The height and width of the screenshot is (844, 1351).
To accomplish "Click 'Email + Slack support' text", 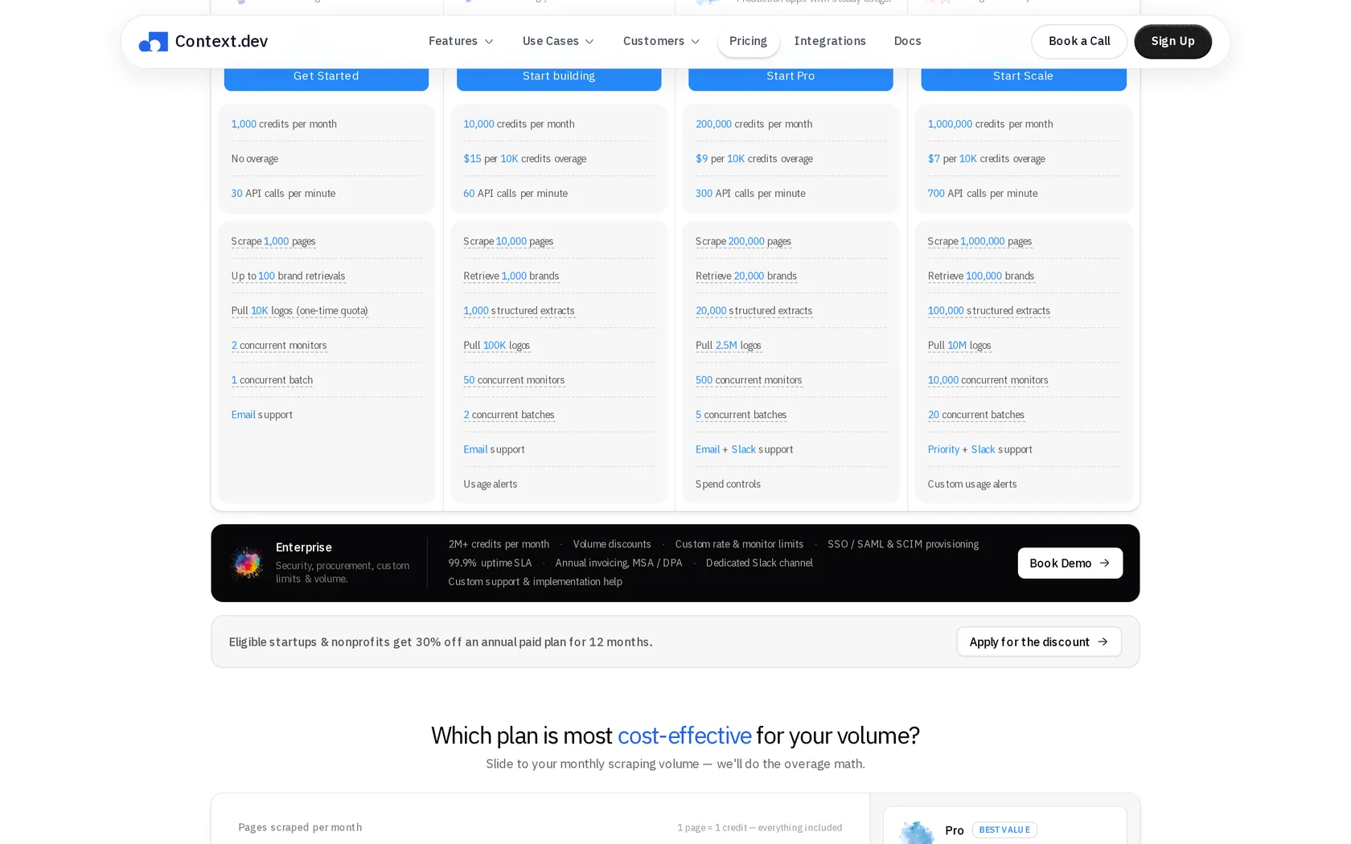I will (x=744, y=450).
